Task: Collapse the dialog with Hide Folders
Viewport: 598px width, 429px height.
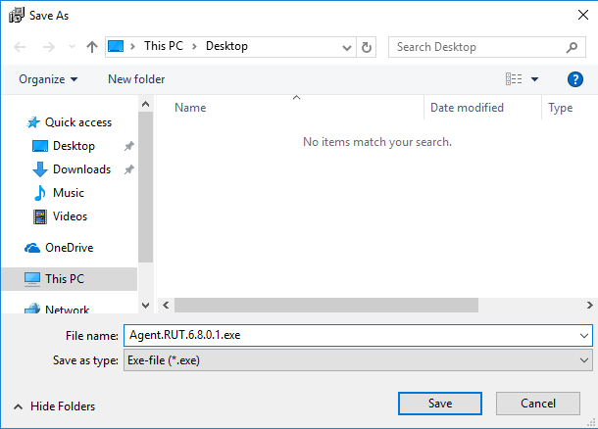Action: pos(54,406)
